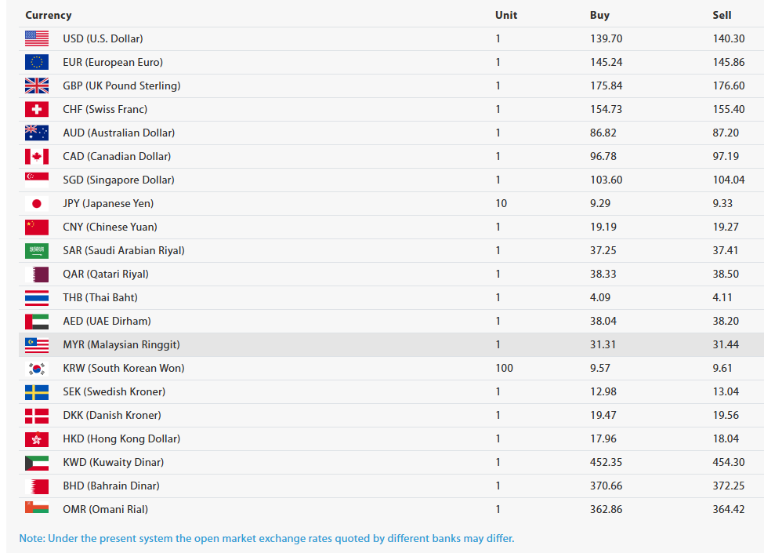Click the Swedish flag icon
764x553 pixels.
click(37, 391)
